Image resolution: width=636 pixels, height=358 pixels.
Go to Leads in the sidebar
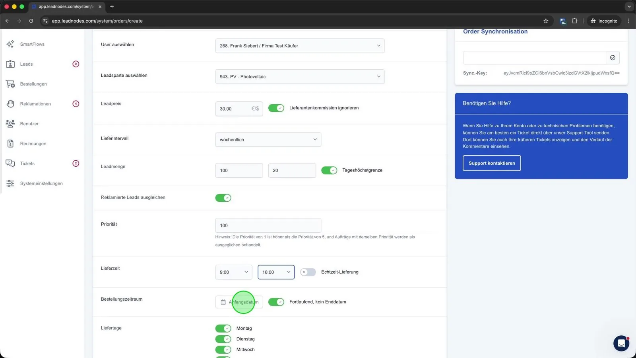pos(26,64)
